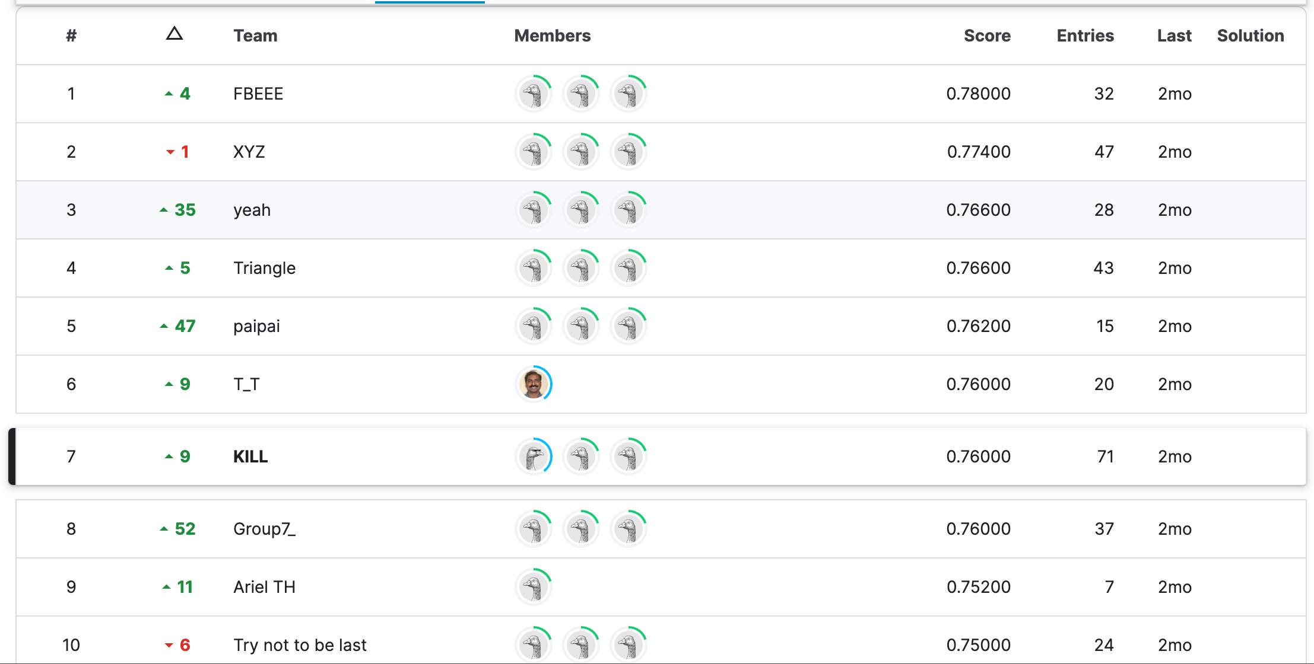Open first member avatar of team Group7_
Image resolution: width=1314 pixels, height=664 pixels.
(x=534, y=529)
